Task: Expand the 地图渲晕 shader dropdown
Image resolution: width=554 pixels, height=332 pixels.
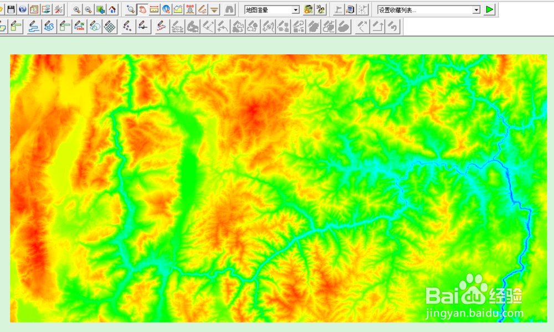Action: coord(296,10)
